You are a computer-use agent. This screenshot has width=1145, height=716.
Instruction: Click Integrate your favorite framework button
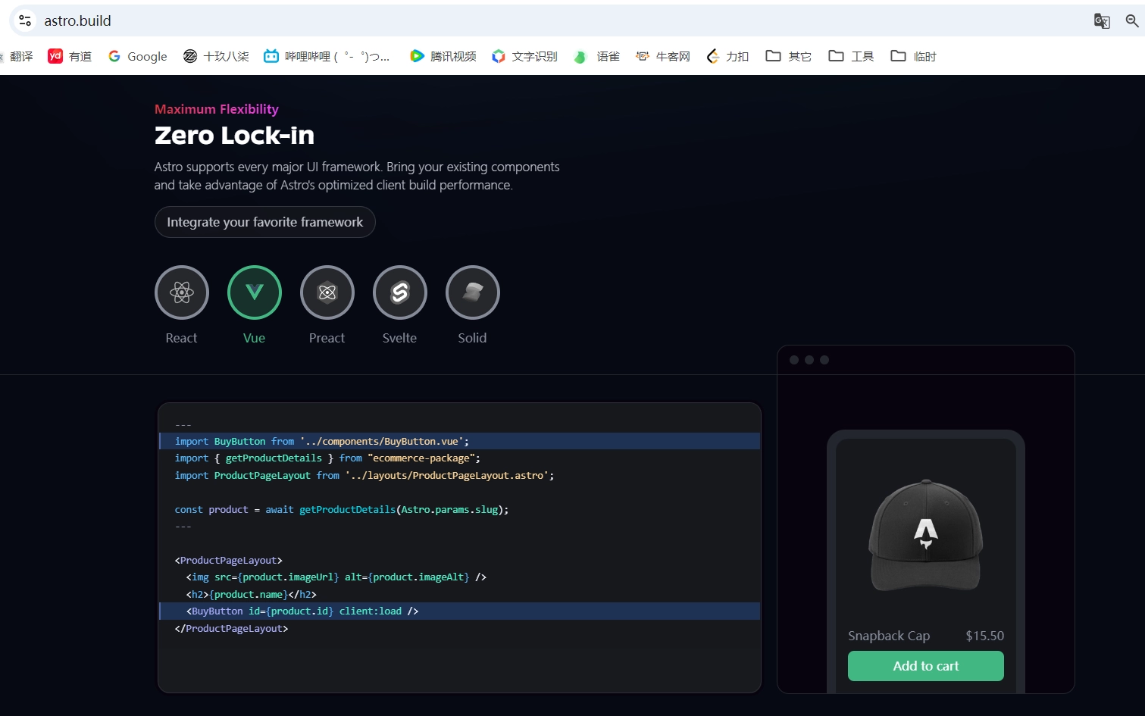(265, 222)
